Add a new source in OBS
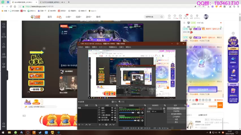Screen dimensions: 241x135 [x=100, y=124]
